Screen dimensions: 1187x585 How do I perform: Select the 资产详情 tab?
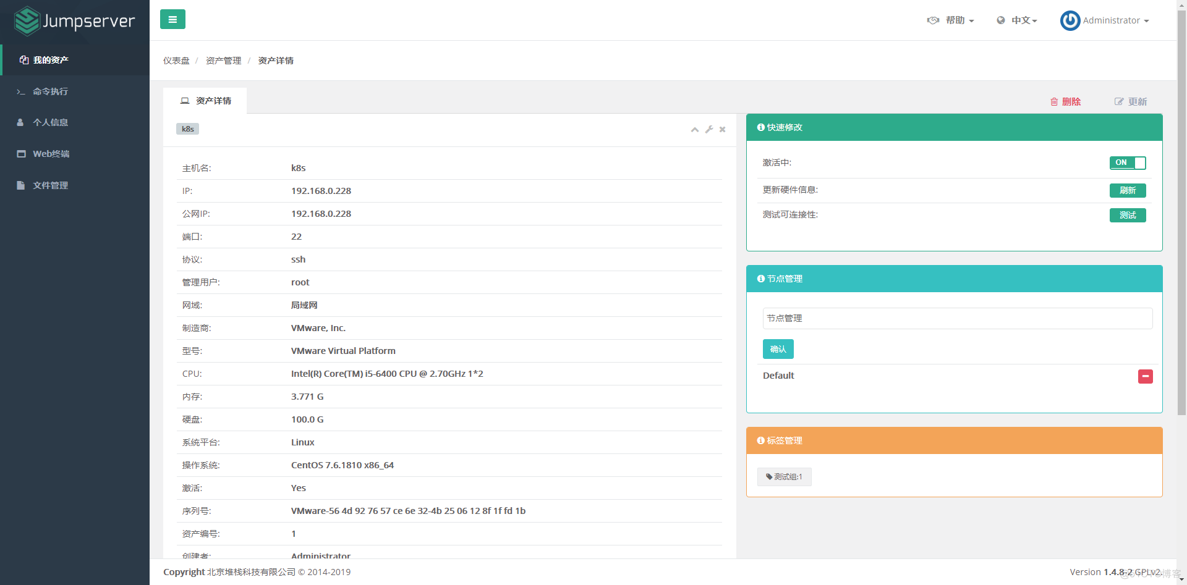coord(205,101)
